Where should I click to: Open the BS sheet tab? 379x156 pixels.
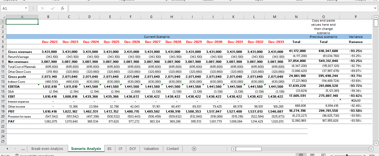click(x=110, y=149)
